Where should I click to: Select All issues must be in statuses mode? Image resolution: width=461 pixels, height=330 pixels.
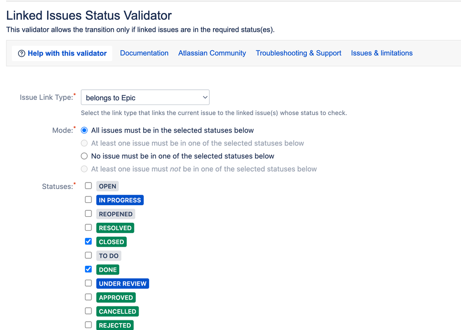coord(84,130)
